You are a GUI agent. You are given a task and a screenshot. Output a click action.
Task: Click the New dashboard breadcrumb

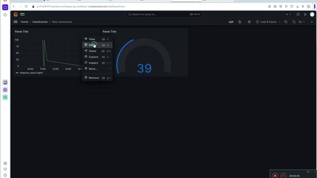pyautogui.click(x=62, y=22)
